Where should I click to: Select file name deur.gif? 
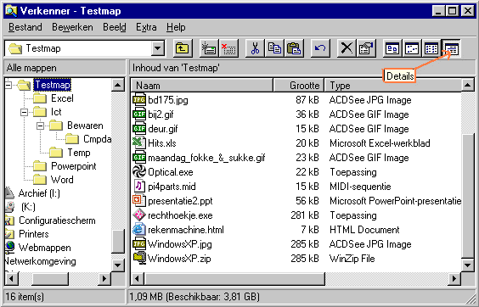(x=163, y=129)
